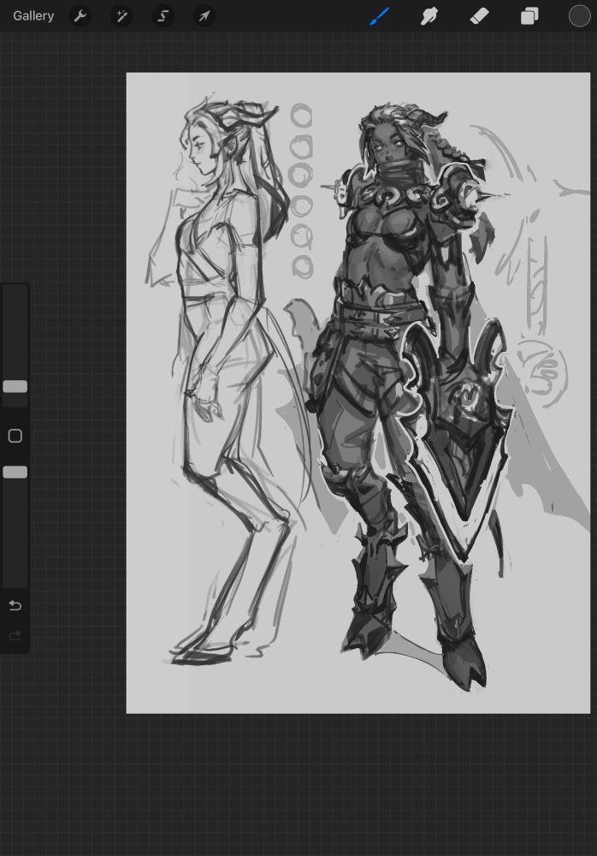The width and height of the screenshot is (597, 856).
Task: Select the Smudge tool
Action: click(x=429, y=16)
